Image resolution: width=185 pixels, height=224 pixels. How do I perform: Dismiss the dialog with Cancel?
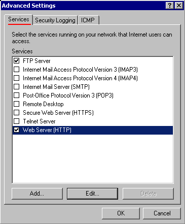point(162,213)
